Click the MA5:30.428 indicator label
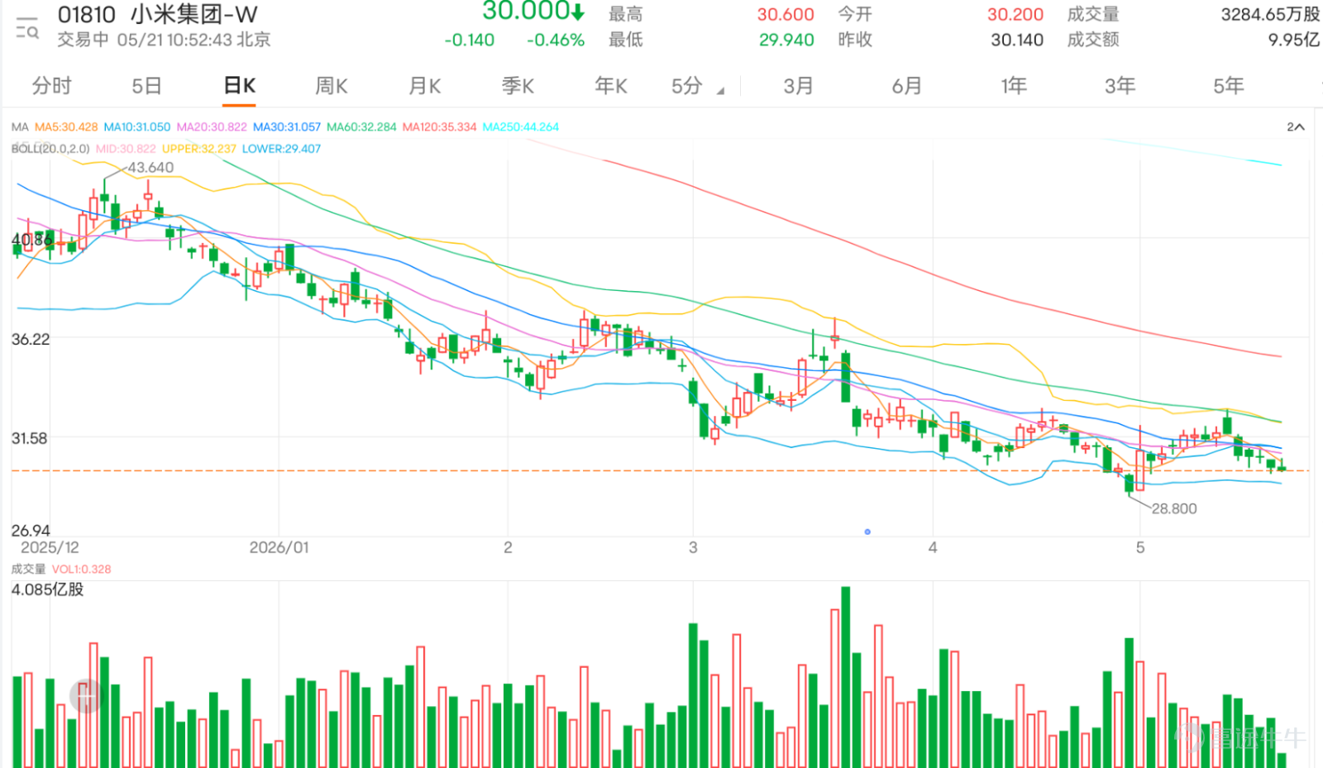The width and height of the screenshot is (1323, 768). coord(66,127)
